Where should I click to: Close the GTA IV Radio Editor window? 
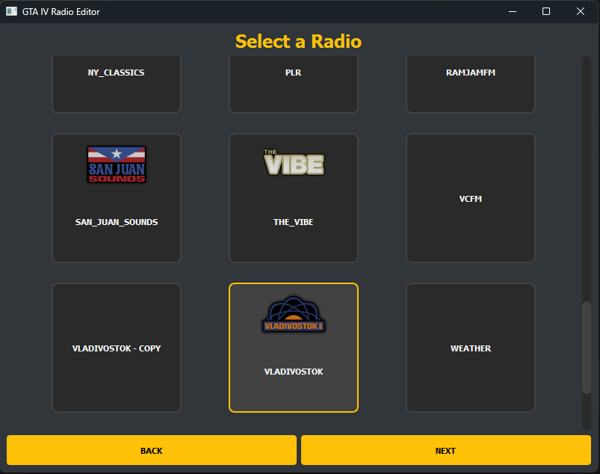tap(581, 11)
